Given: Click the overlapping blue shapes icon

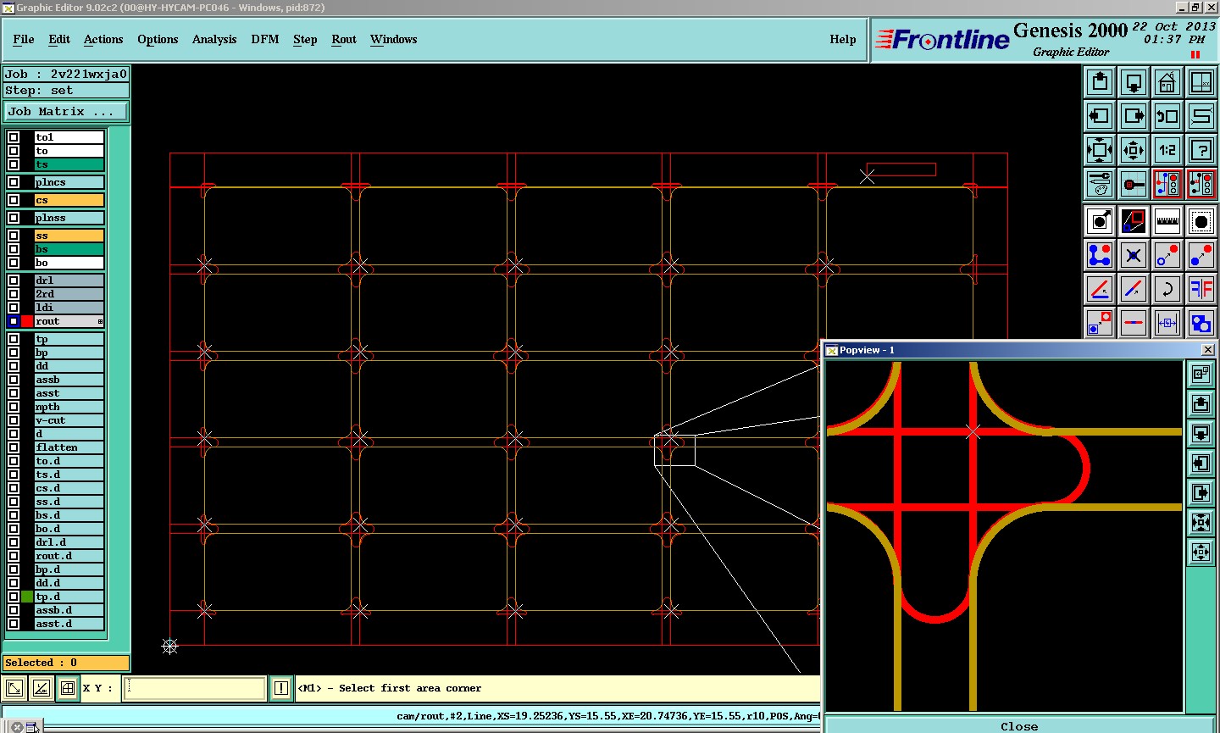Looking at the screenshot, I should pyautogui.click(x=1201, y=323).
